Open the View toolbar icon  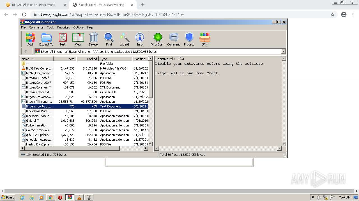point(78,39)
